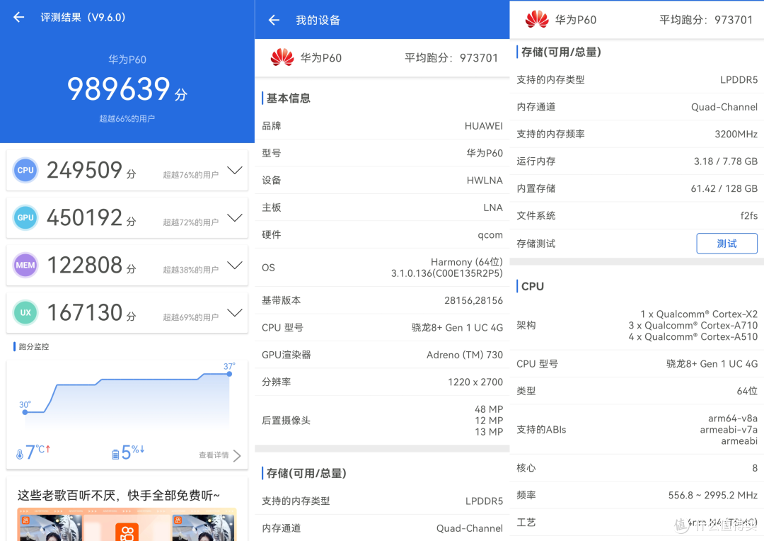Expand the MEM score 122808 details
This screenshot has height=541, width=764.
click(235, 266)
